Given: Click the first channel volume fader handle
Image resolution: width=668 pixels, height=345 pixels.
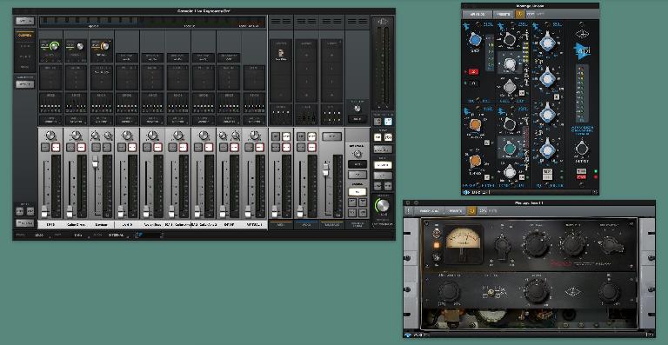Looking at the screenshot, I should (44, 211).
